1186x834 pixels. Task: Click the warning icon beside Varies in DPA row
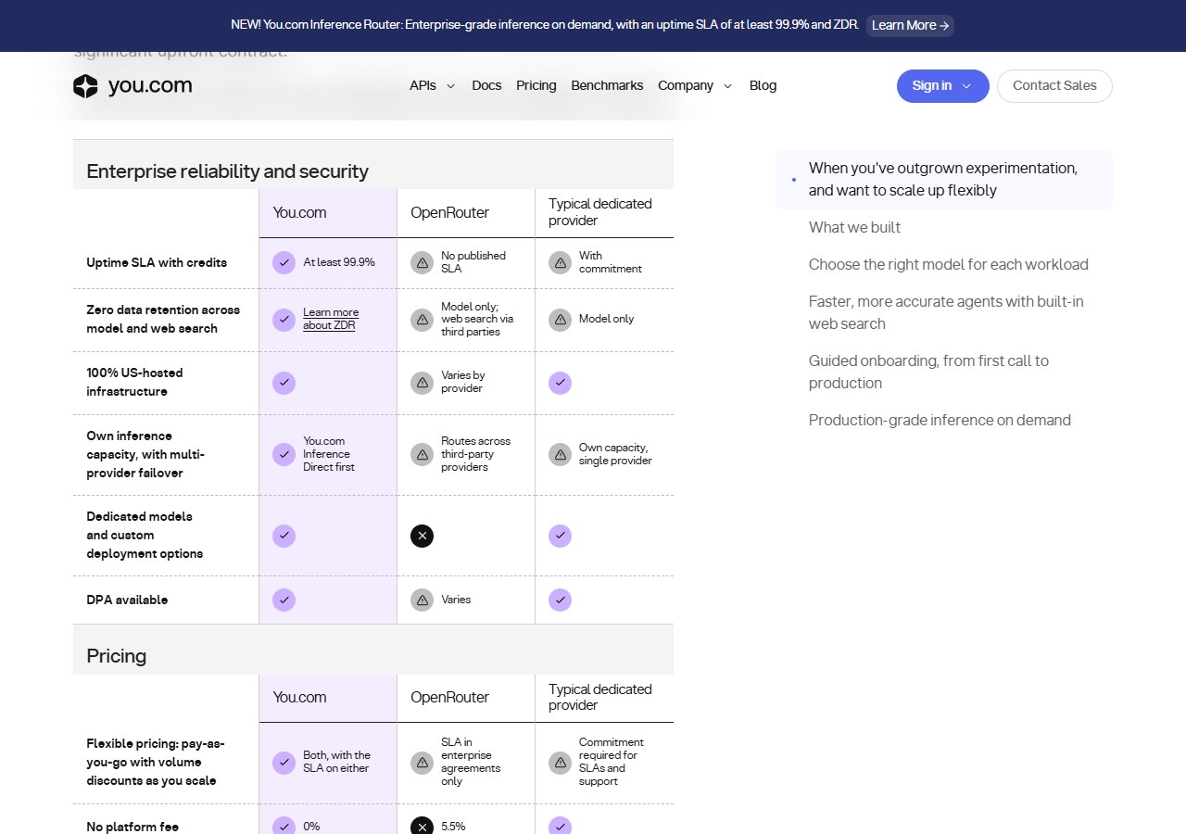[422, 600]
